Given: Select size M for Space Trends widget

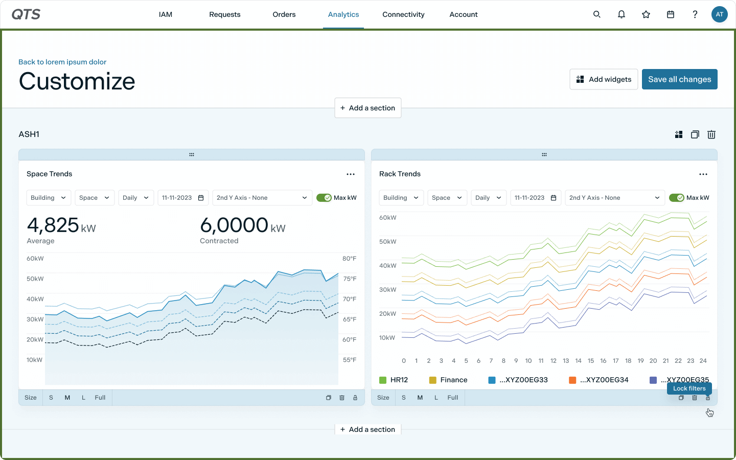Looking at the screenshot, I should (67, 398).
